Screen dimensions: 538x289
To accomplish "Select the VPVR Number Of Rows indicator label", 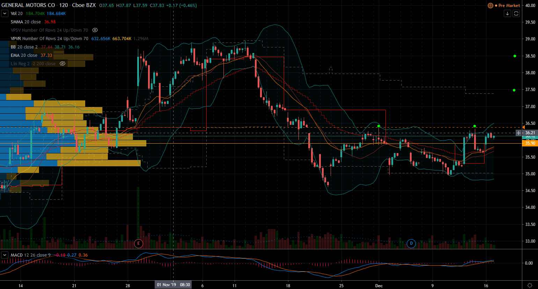I will pos(50,39).
